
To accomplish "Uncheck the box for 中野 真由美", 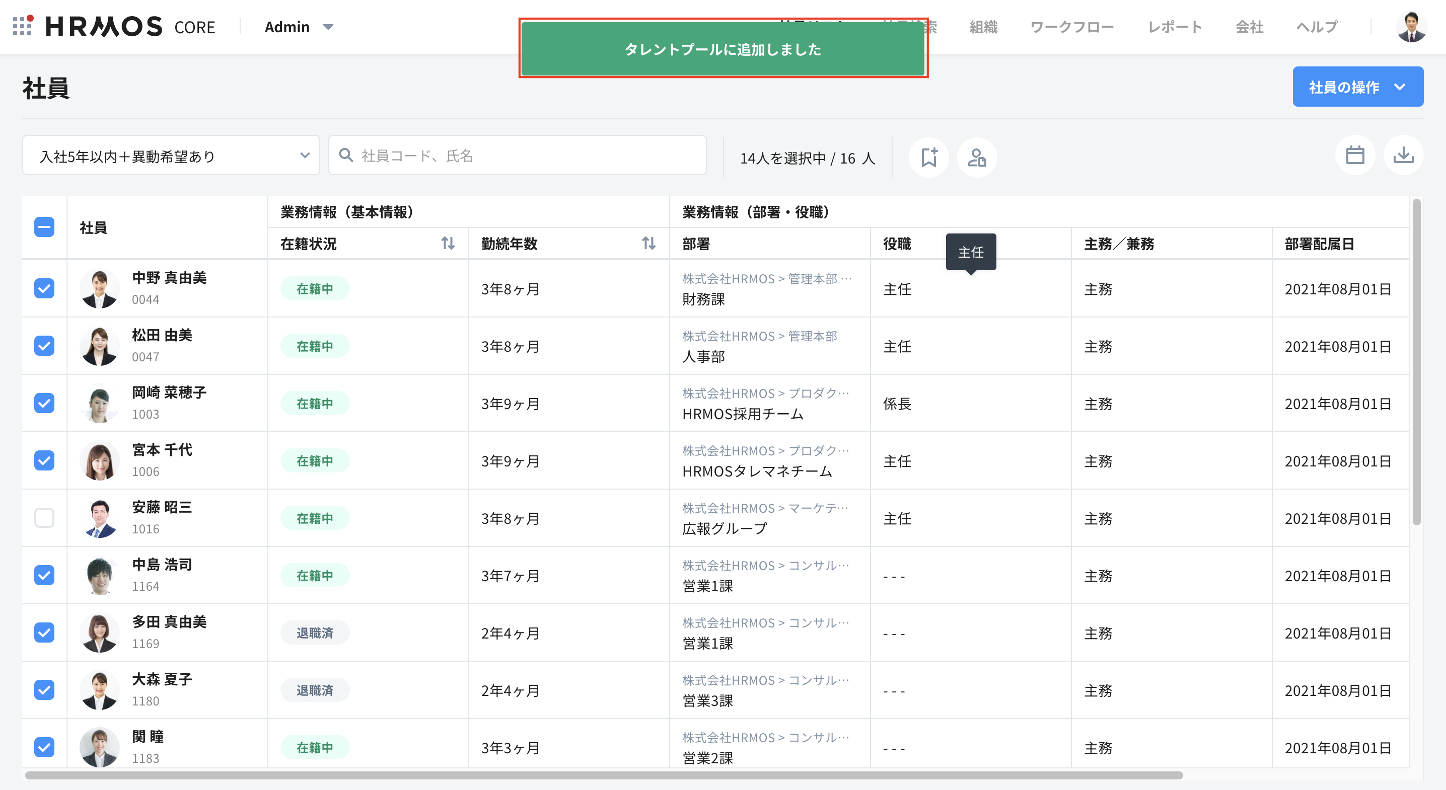I will [44, 288].
